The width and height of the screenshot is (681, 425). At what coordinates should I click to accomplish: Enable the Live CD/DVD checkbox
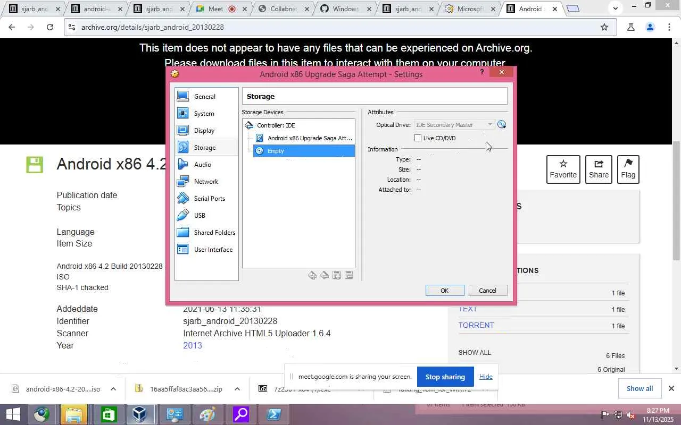(418, 138)
